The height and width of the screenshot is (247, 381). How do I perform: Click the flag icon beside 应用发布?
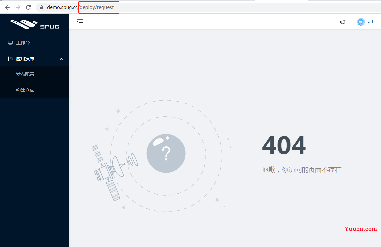point(10,59)
